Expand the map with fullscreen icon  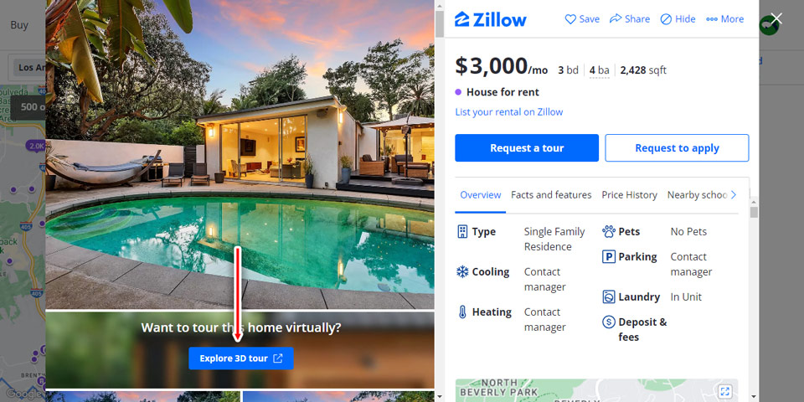click(x=724, y=391)
